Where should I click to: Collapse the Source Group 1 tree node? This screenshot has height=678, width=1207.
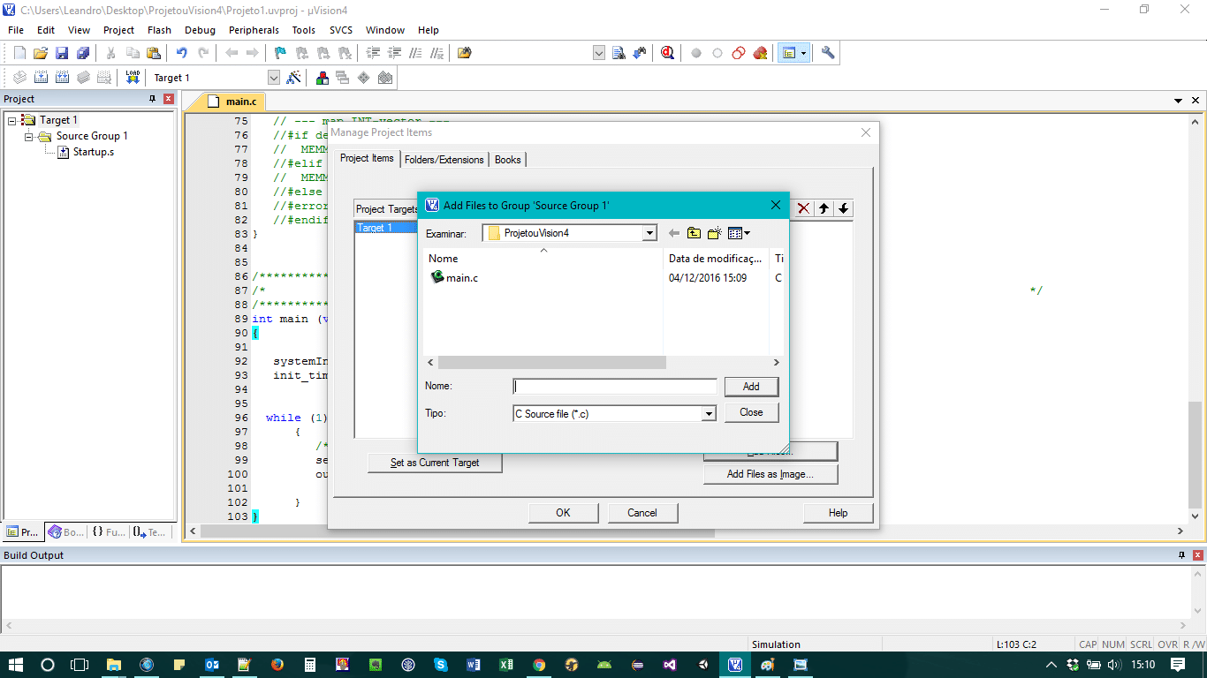[x=29, y=136]
